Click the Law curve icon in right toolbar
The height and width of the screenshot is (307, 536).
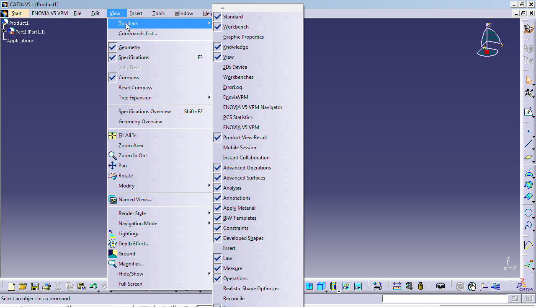[528, 245]
